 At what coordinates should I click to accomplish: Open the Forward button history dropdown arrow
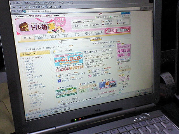(23, 7)
